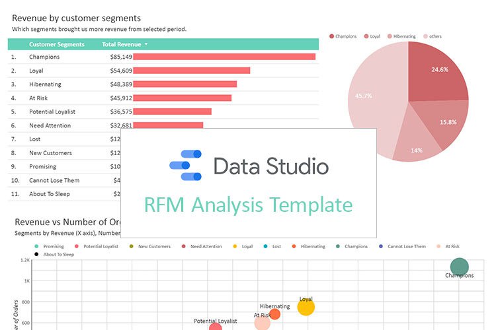496x330 pixels.
Task: Click the Champions pie legend dot
Action: pos(331,36)
